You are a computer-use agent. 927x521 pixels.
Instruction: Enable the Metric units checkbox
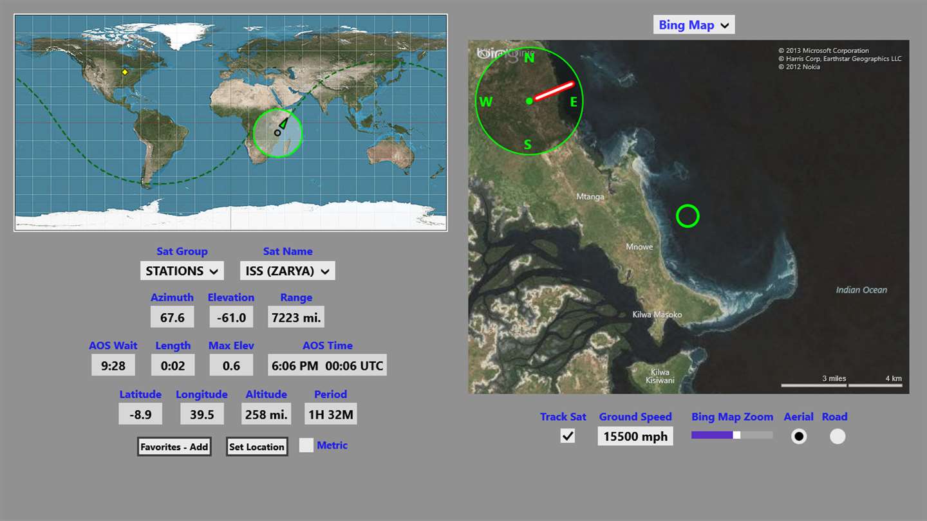pyautogui.click(x=306, y=445)
